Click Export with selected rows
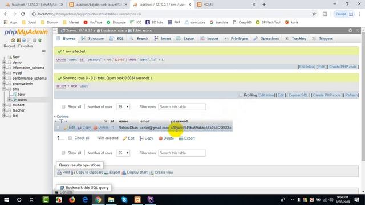 pos(187,138)
